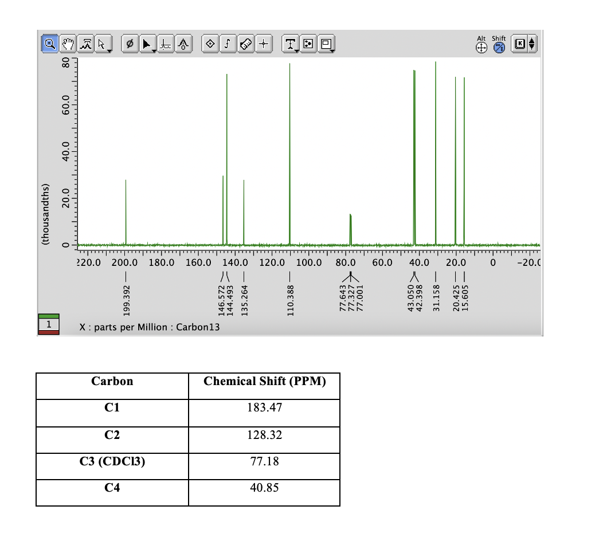This screenshot has width=603, height=557.
Task: Activate the peak pick tool
Action: coord(86,44)
